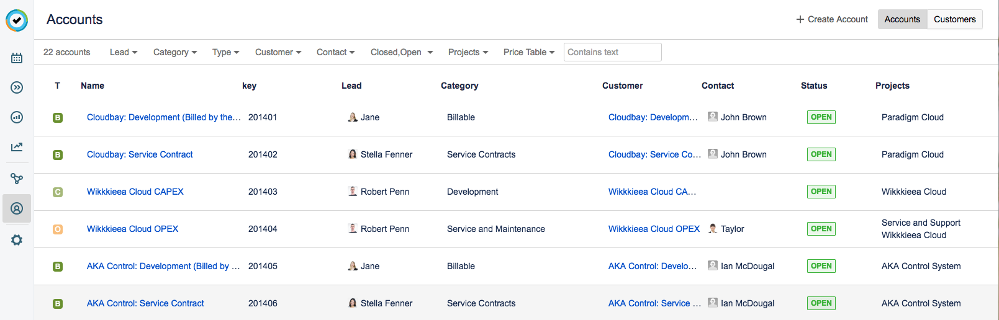The height and width of the screenshot is (320, 999).
Task: Expand the Lead filter dropdown
Action: tap(124, 52)
